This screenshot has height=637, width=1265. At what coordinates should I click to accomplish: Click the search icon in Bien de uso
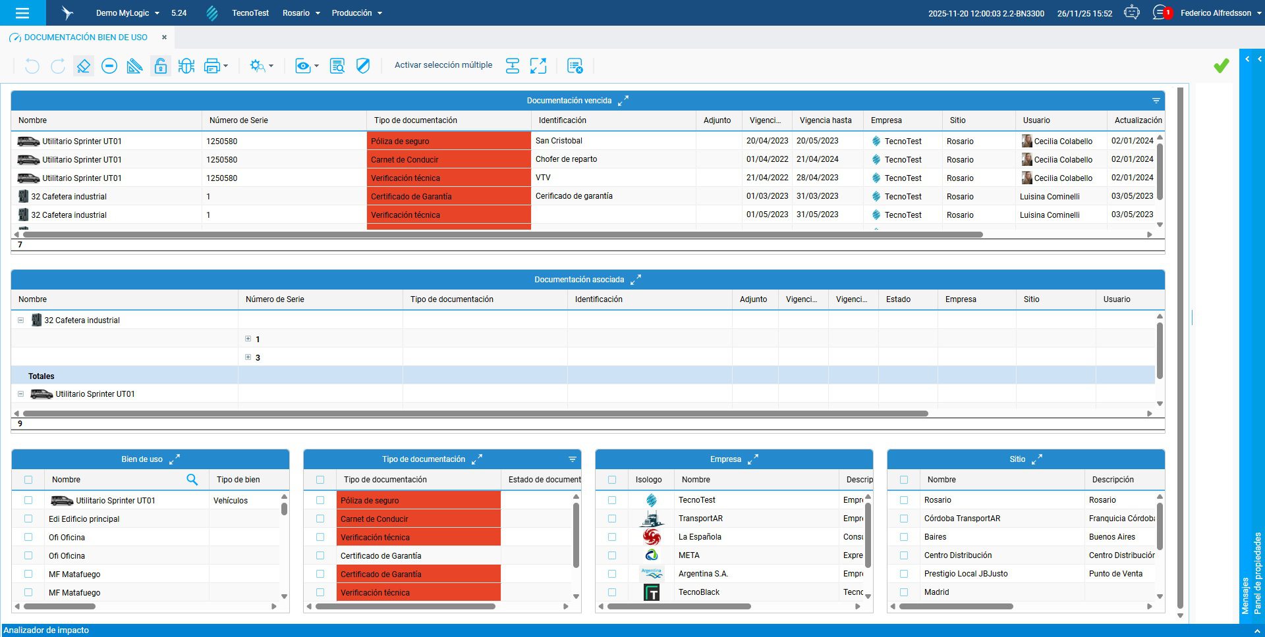pyautogui.click(x=192, y=480)
